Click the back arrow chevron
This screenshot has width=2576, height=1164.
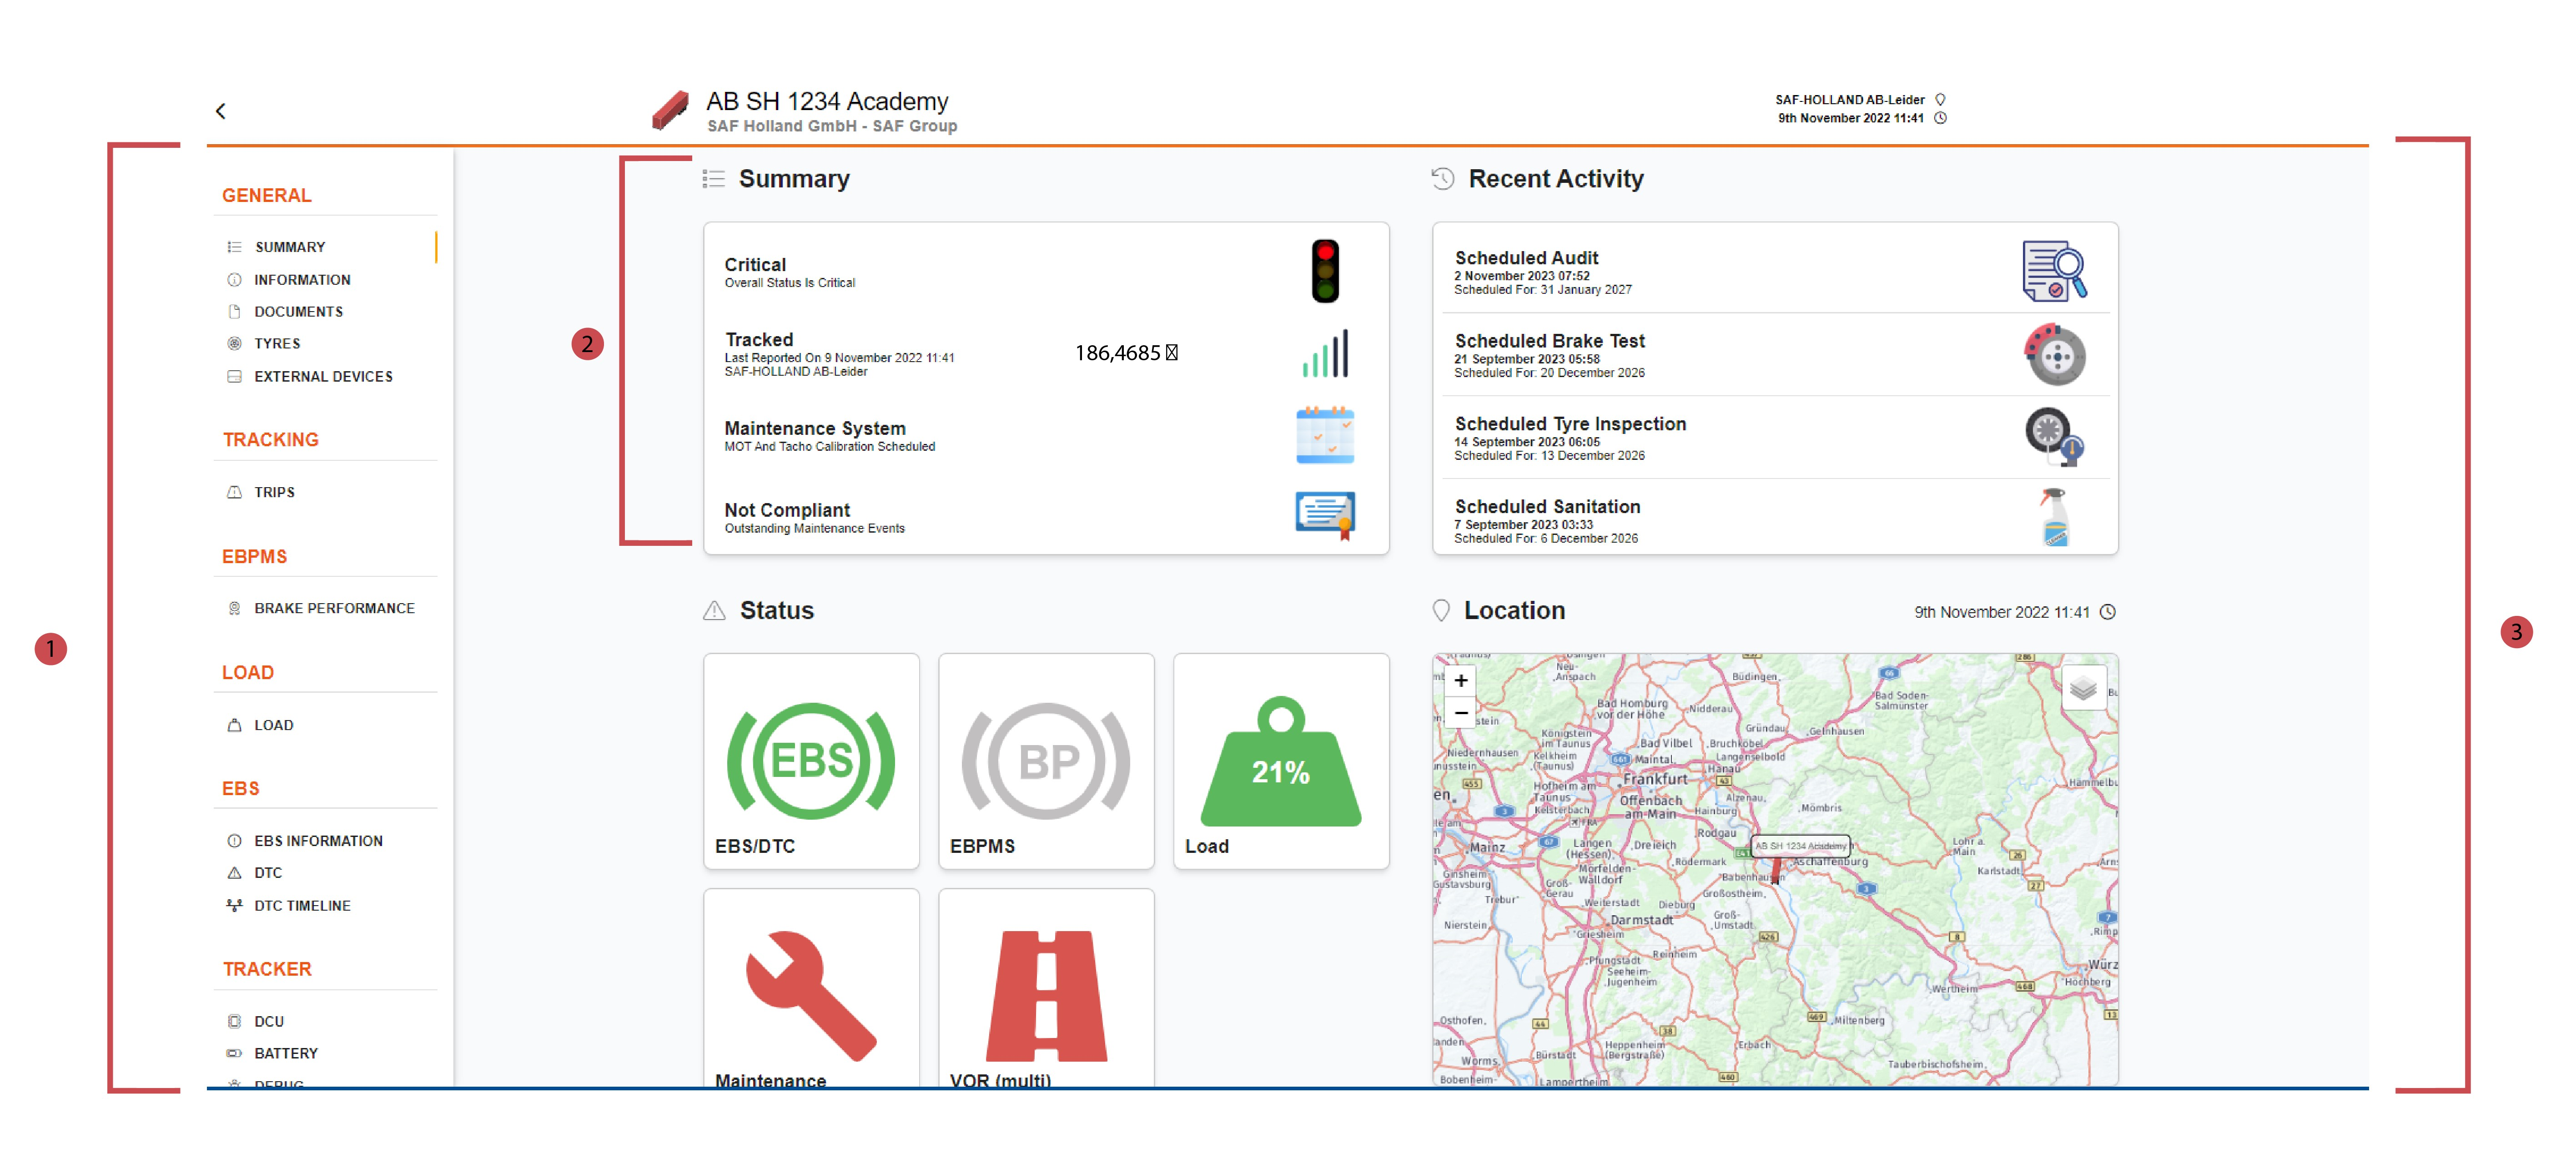pyautogui.click(x=221, y=111)
